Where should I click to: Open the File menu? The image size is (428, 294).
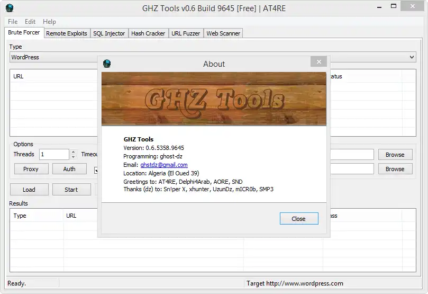(13, 22)
